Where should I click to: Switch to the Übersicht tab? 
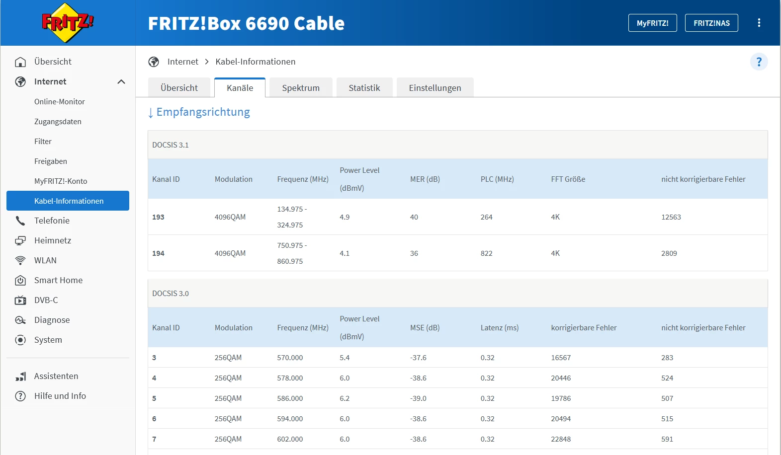click(179, 87)
